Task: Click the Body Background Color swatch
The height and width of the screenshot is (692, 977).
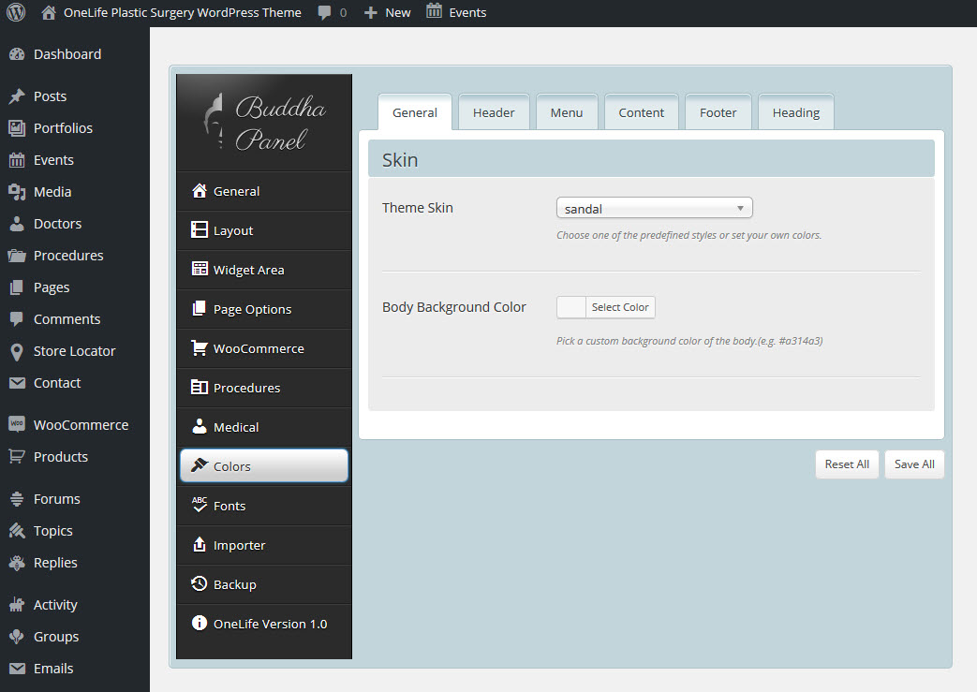Action: coord(571,307)
